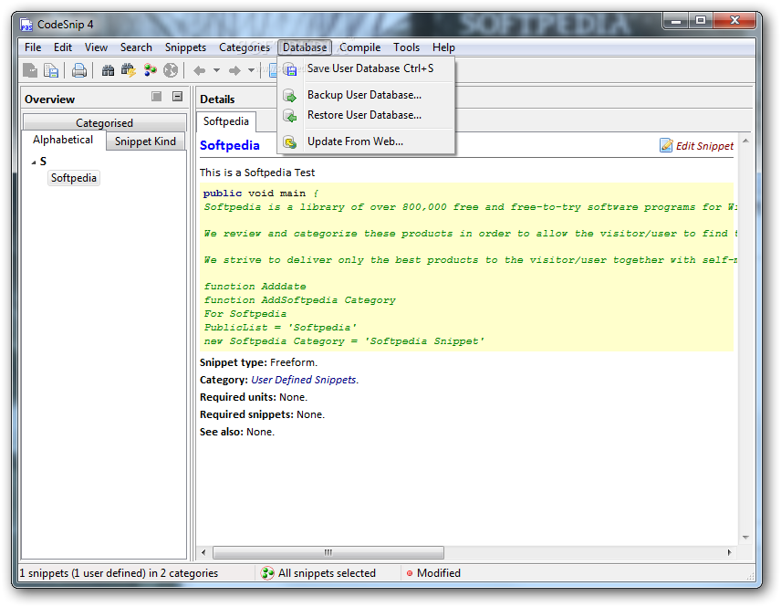781x607 pixels.
Task: Select the Softpedia details tab
Action: pyautogui.click(x=226, y=121)
